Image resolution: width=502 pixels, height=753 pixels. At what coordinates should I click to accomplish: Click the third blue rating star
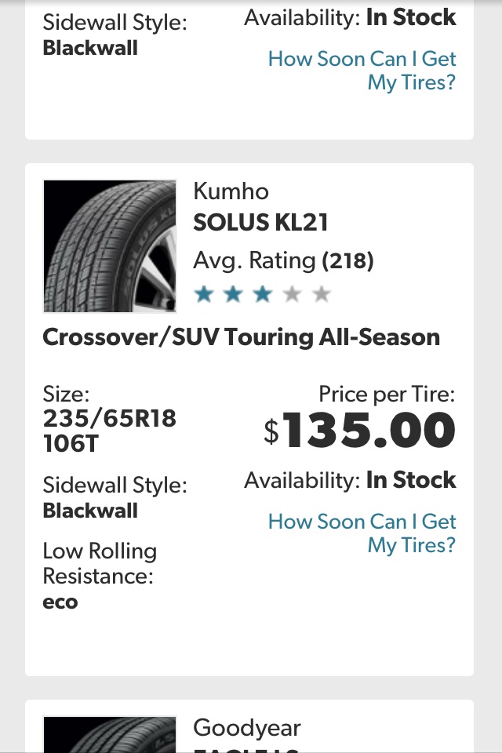[263, 295]
